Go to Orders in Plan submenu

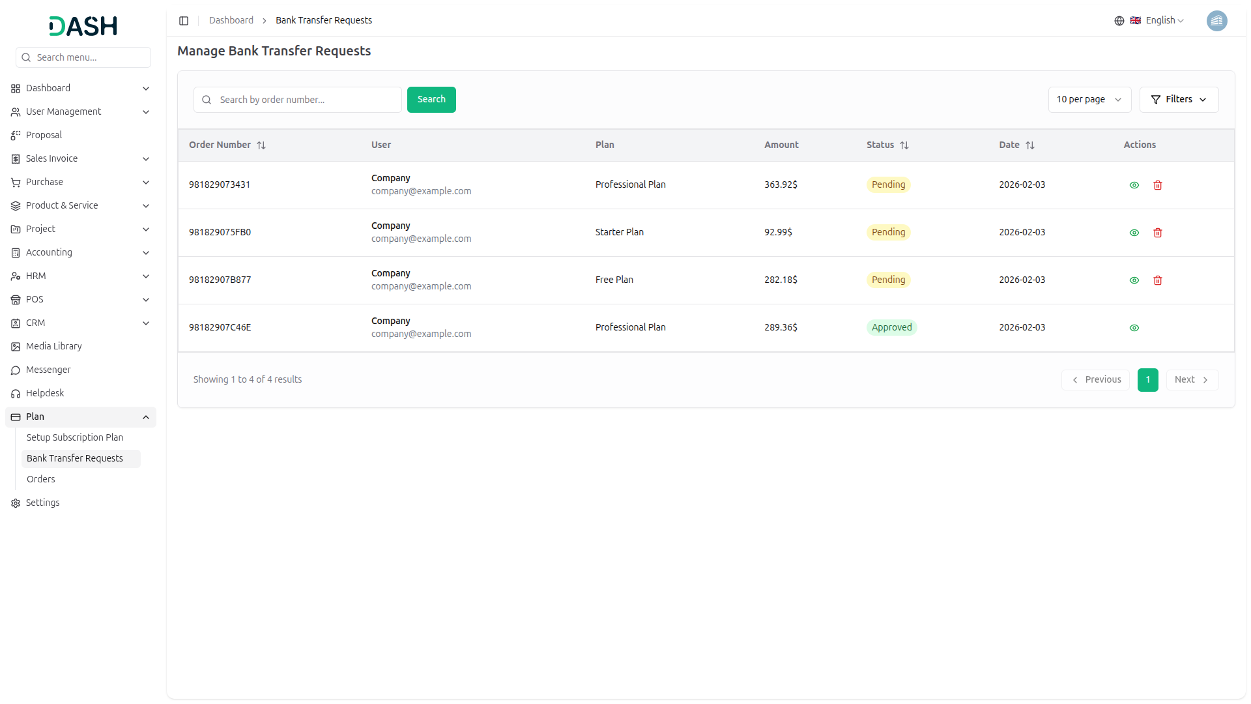tap(41, 479)
